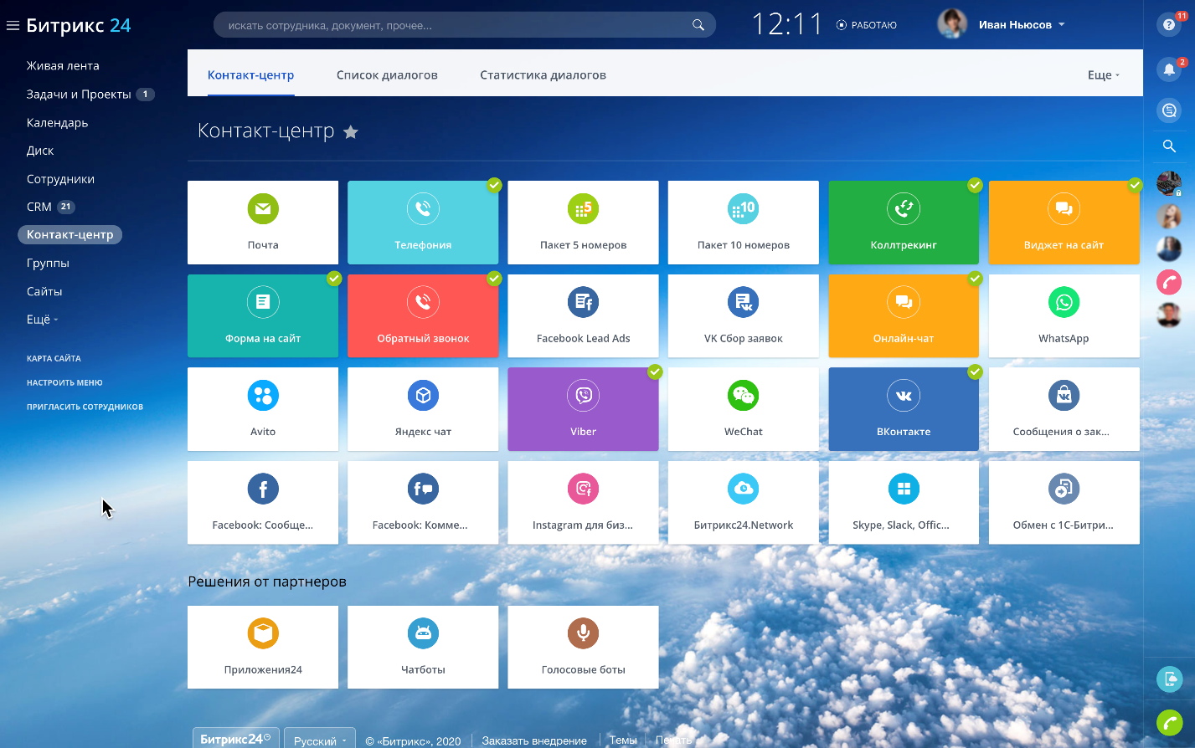Click the 12:11 clock display

pyautogui.click(x=787, y=24)
